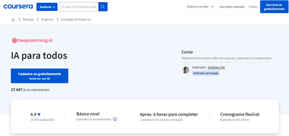Open the Explorar dropdown menu

click(47, 7)
